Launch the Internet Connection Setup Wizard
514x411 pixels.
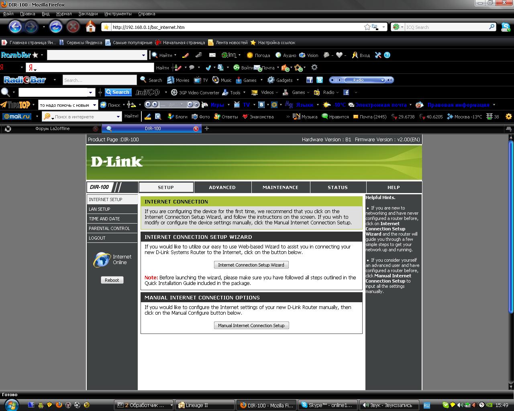[251, 265]
